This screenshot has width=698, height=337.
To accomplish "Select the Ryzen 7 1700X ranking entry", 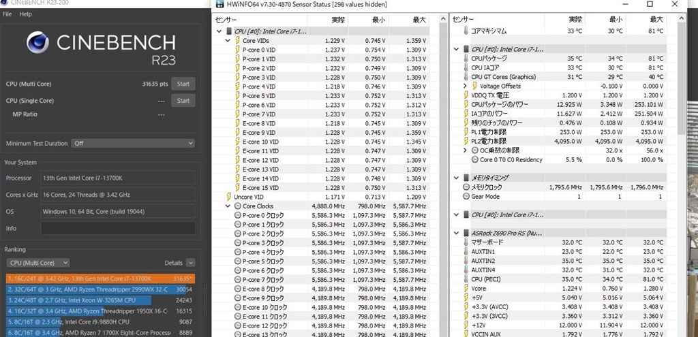I will (101, 332).
